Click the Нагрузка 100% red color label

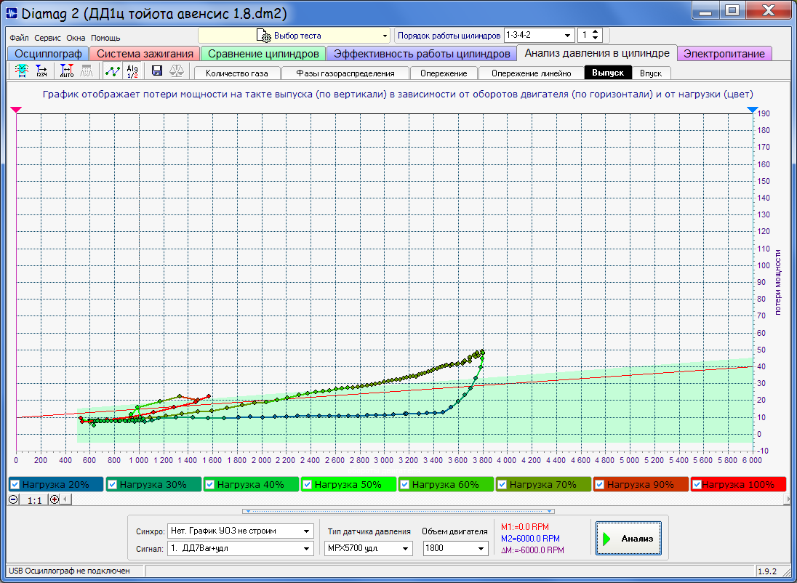tap(738, 484)
